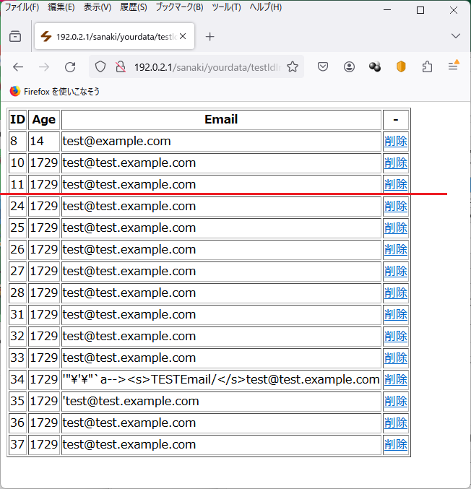Image resolution: width=471 pixels, height=489 pixels.
Task: Open the ヘルプ(H) menu
Action: coord(265,7)
